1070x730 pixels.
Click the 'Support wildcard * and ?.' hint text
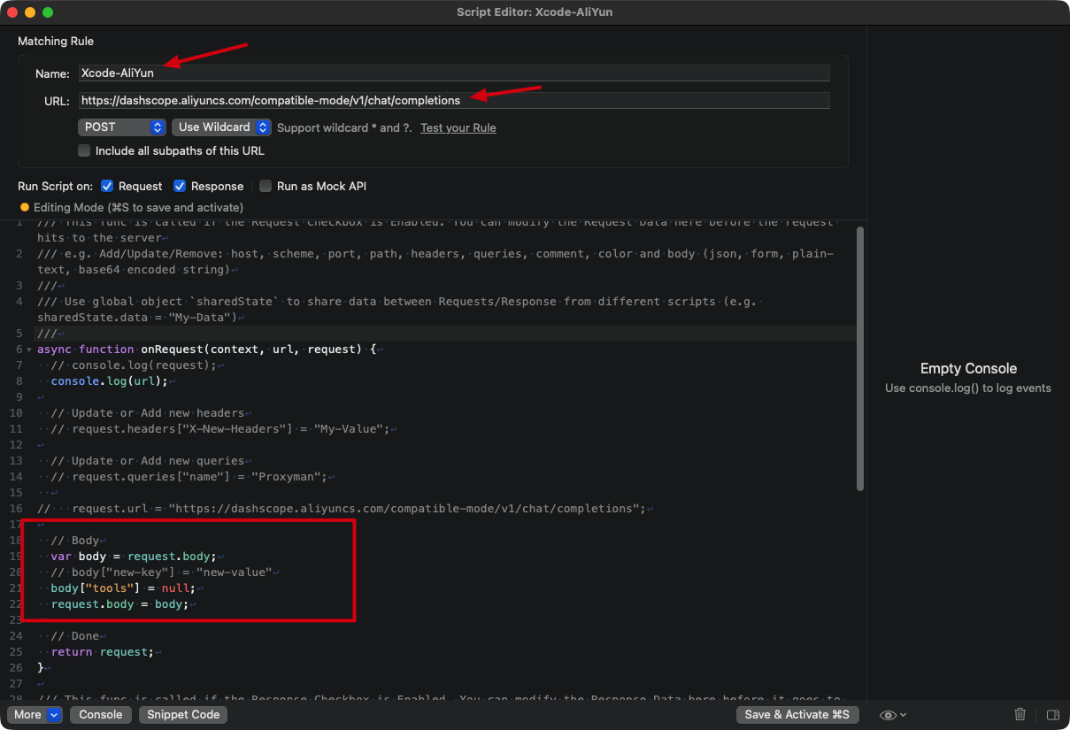coord(344,127)
